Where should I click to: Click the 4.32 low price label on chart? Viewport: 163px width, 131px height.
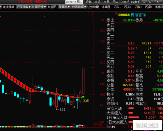point(62,110)
